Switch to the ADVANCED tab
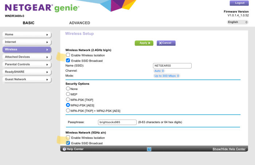Viewport: 255px width, 165px height. coord(80,23)
